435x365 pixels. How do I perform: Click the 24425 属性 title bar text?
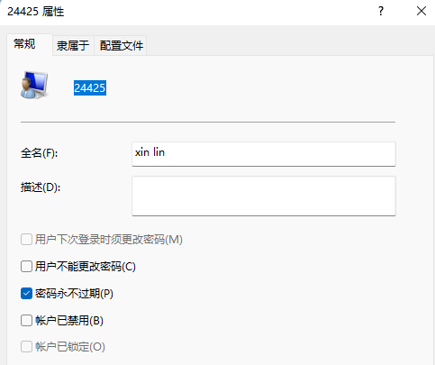(x=36, y=12)
